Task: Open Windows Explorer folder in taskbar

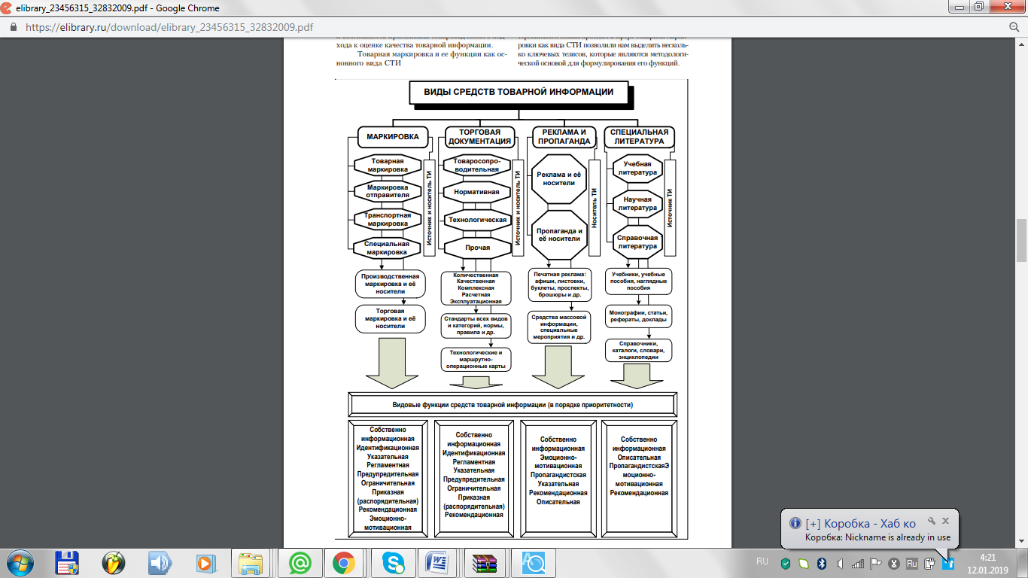Action: (250, 563)
